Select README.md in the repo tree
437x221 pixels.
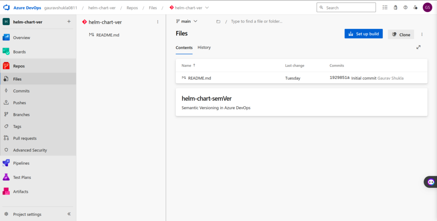(x=108, y=35)
